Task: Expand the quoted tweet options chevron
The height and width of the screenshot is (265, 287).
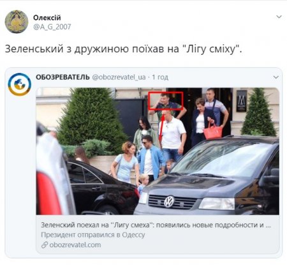Action: 276,77
